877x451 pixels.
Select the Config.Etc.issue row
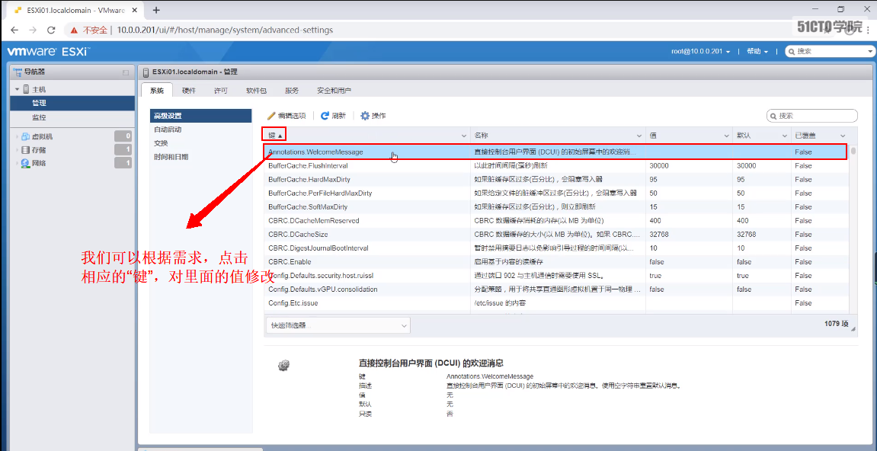tap(556, 303)
